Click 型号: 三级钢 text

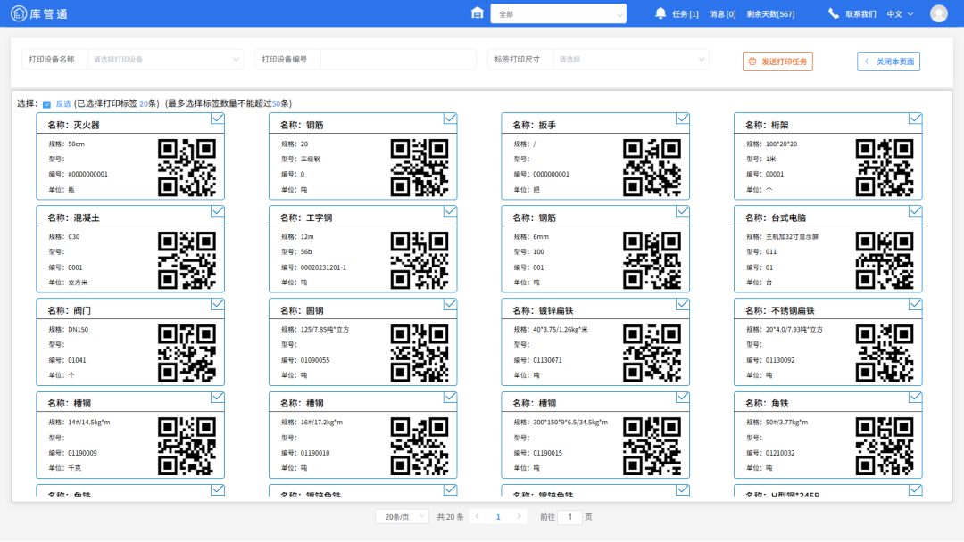(301, 159)
